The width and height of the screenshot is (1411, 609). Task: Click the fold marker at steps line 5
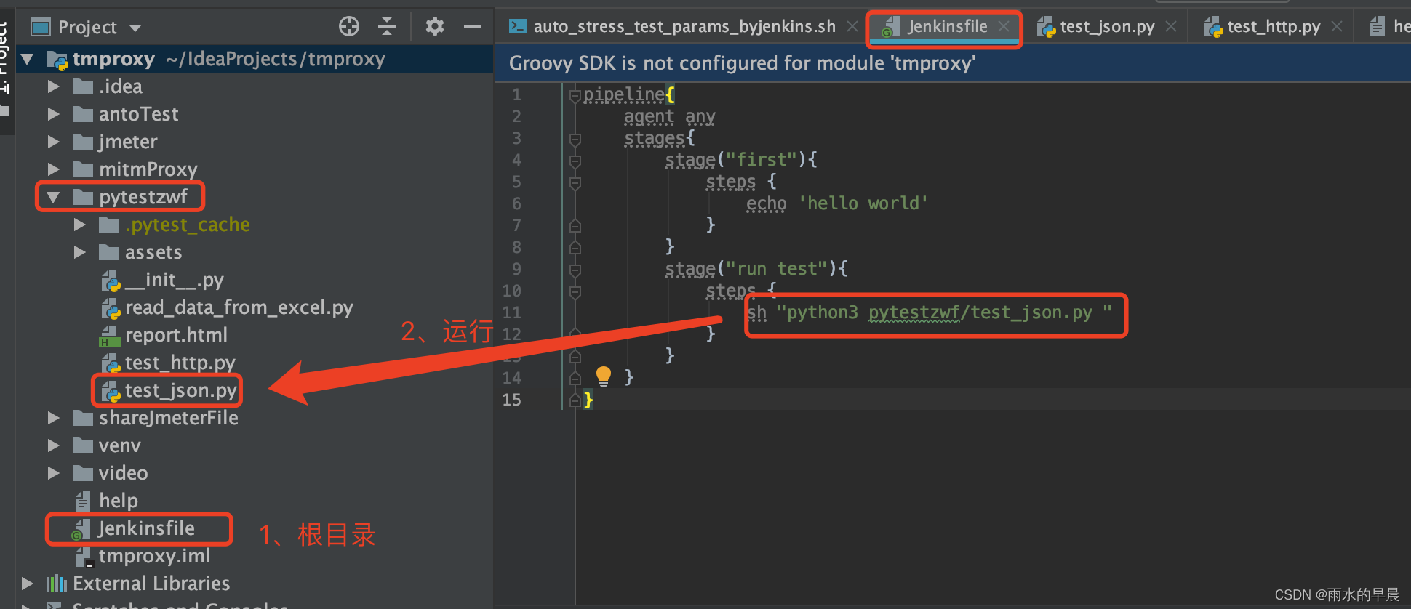[x=575, y=182]
